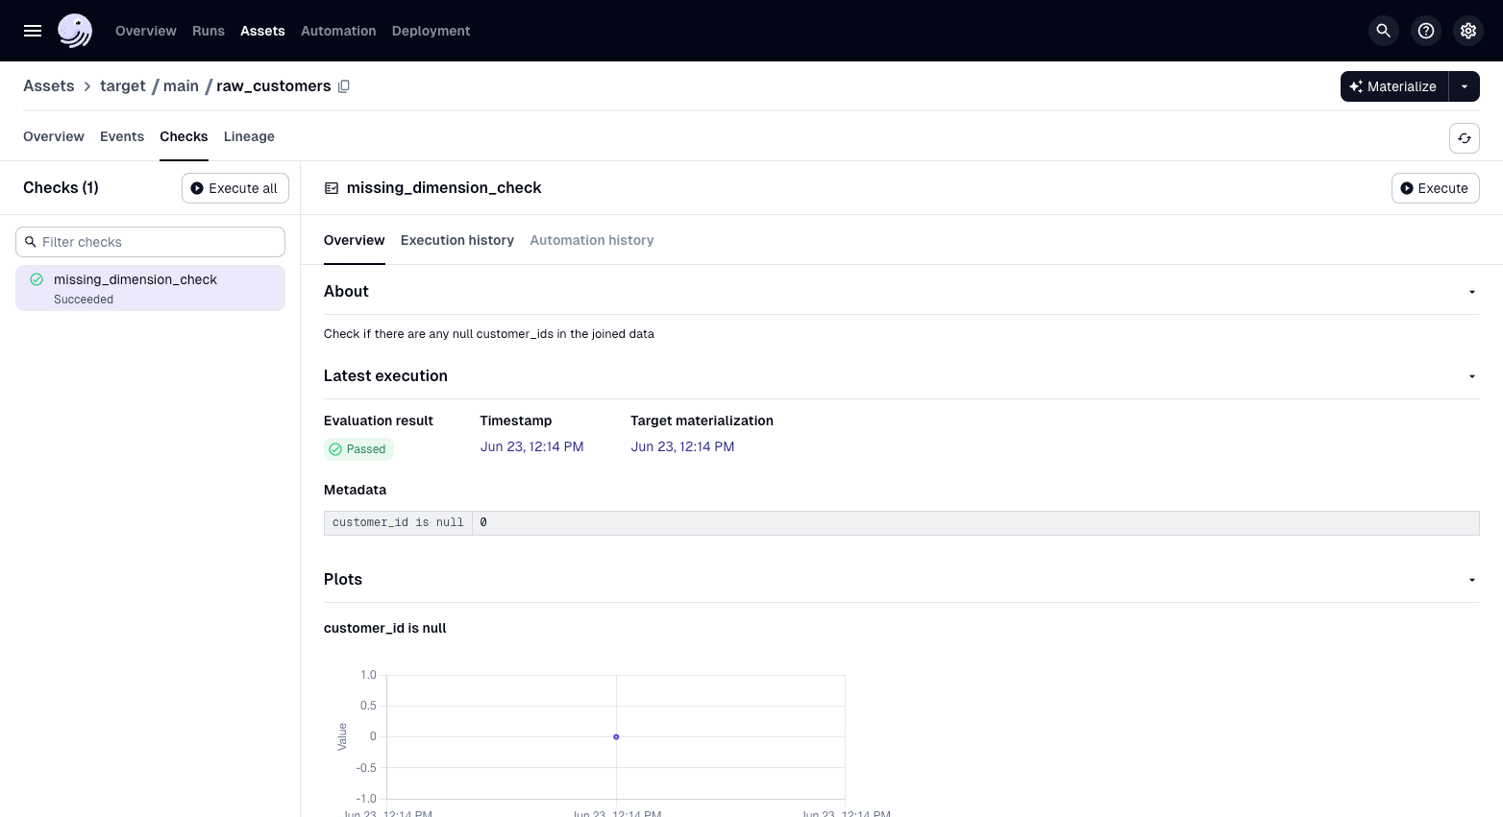Open the hamburger navigation menu
Viewport: 1503px width, 817px height.
click(x=33, y=31)
